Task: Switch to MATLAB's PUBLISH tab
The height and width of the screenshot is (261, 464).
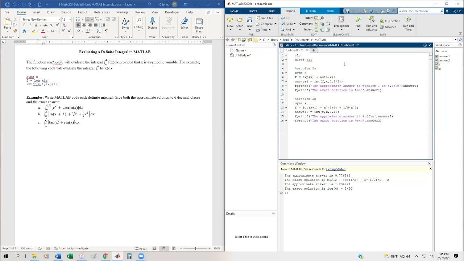Action: click(x=311, y=11)
